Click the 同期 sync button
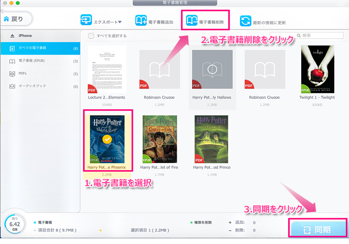 [318, 229]
